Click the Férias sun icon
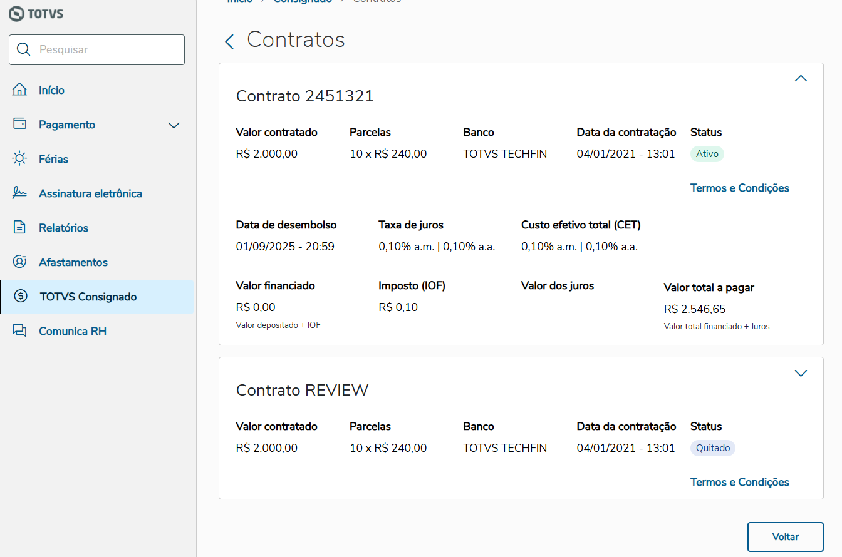Viewport: 842px width, 557px height. point(20,159)
